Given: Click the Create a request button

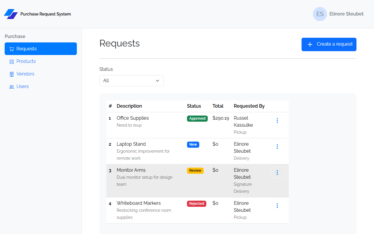Looking at the screenshot, I should [329, 44].
